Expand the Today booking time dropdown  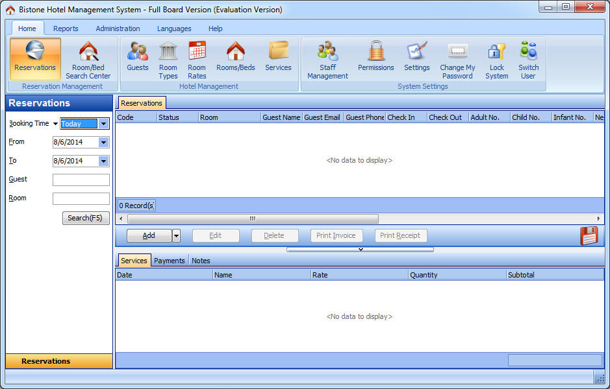click(103, 124)
